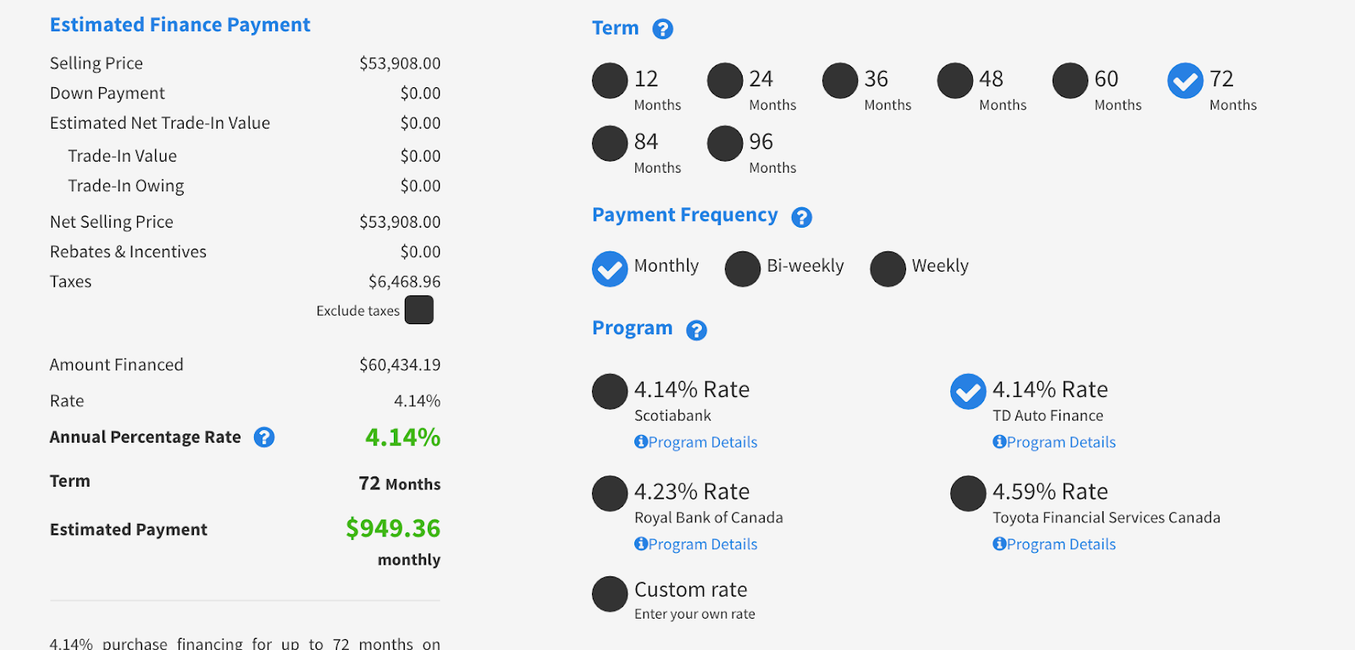Select Toyota Financial Services 4.59% rate

pyautogui.click(x=968, y=493)
